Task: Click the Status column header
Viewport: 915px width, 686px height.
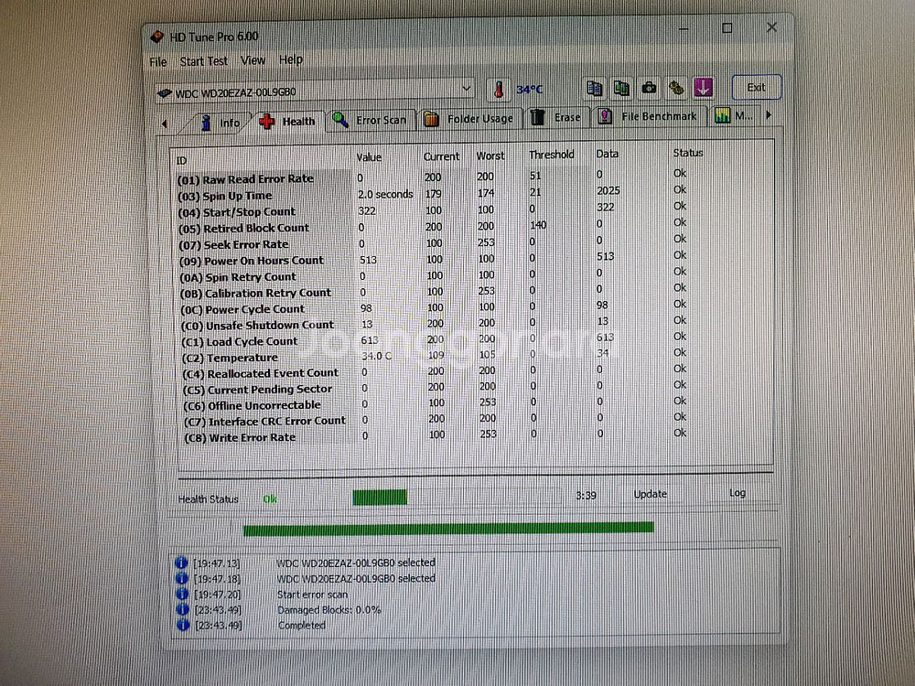Action: (x=688, y=153)
